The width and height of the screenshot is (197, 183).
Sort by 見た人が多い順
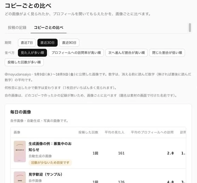pos(32,53)
